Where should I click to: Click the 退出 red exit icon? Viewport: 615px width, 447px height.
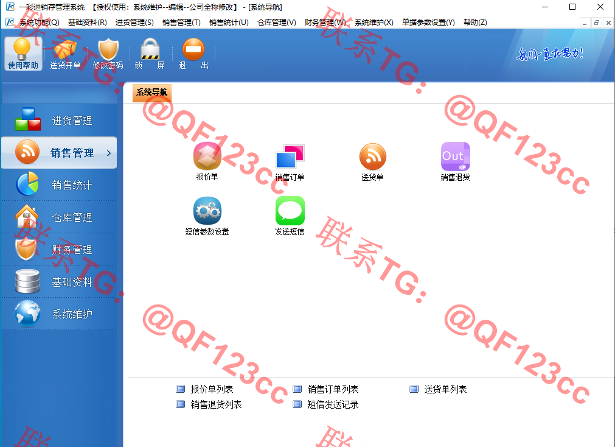193,49
